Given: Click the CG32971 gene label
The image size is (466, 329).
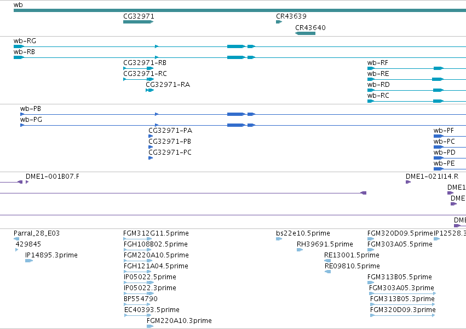Looking at the screenshot, I should click(139, 16).
